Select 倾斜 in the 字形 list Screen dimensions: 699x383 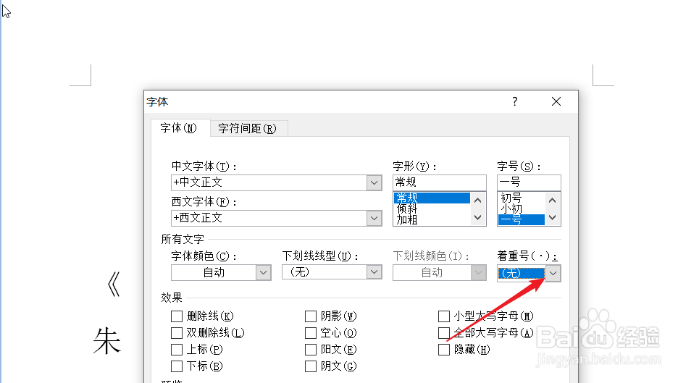click(406, 209)
